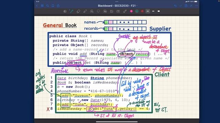The height and width of the screenshot is (123, 220).
Task: Select the Laser pointer tool
Action: coord(125,11)
